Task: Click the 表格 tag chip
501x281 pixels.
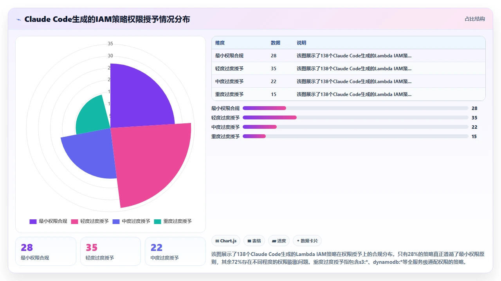Action: (254, 241)
